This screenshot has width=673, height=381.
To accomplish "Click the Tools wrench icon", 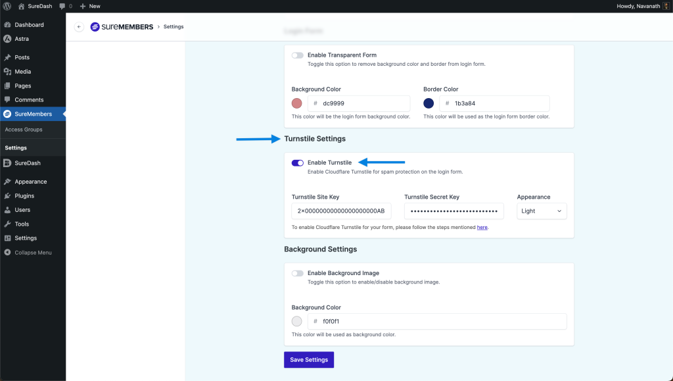I will pos(7,224).
